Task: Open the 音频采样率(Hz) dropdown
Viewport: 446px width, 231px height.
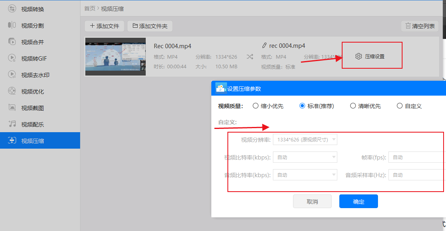Action: tap(417, 175)
